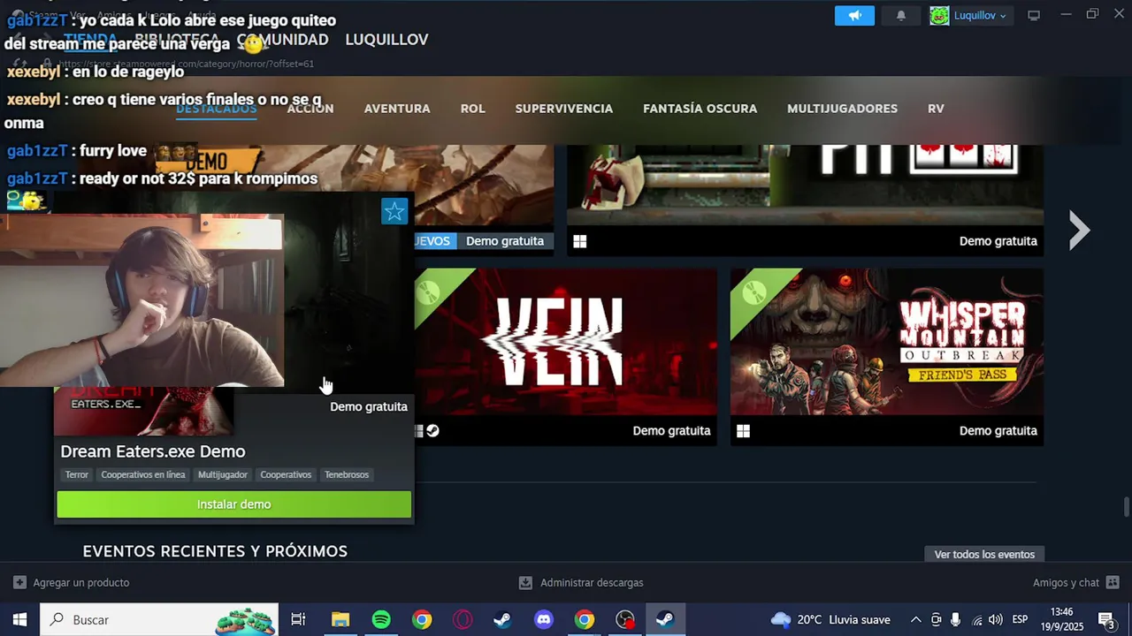This screenshot has height=636, width=1132.
Task: Open Discord from the taskbar
Action: [544, 620]
